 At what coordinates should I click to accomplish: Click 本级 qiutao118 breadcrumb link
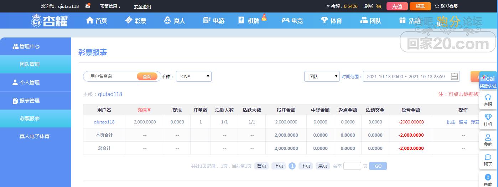pos(110,94)
